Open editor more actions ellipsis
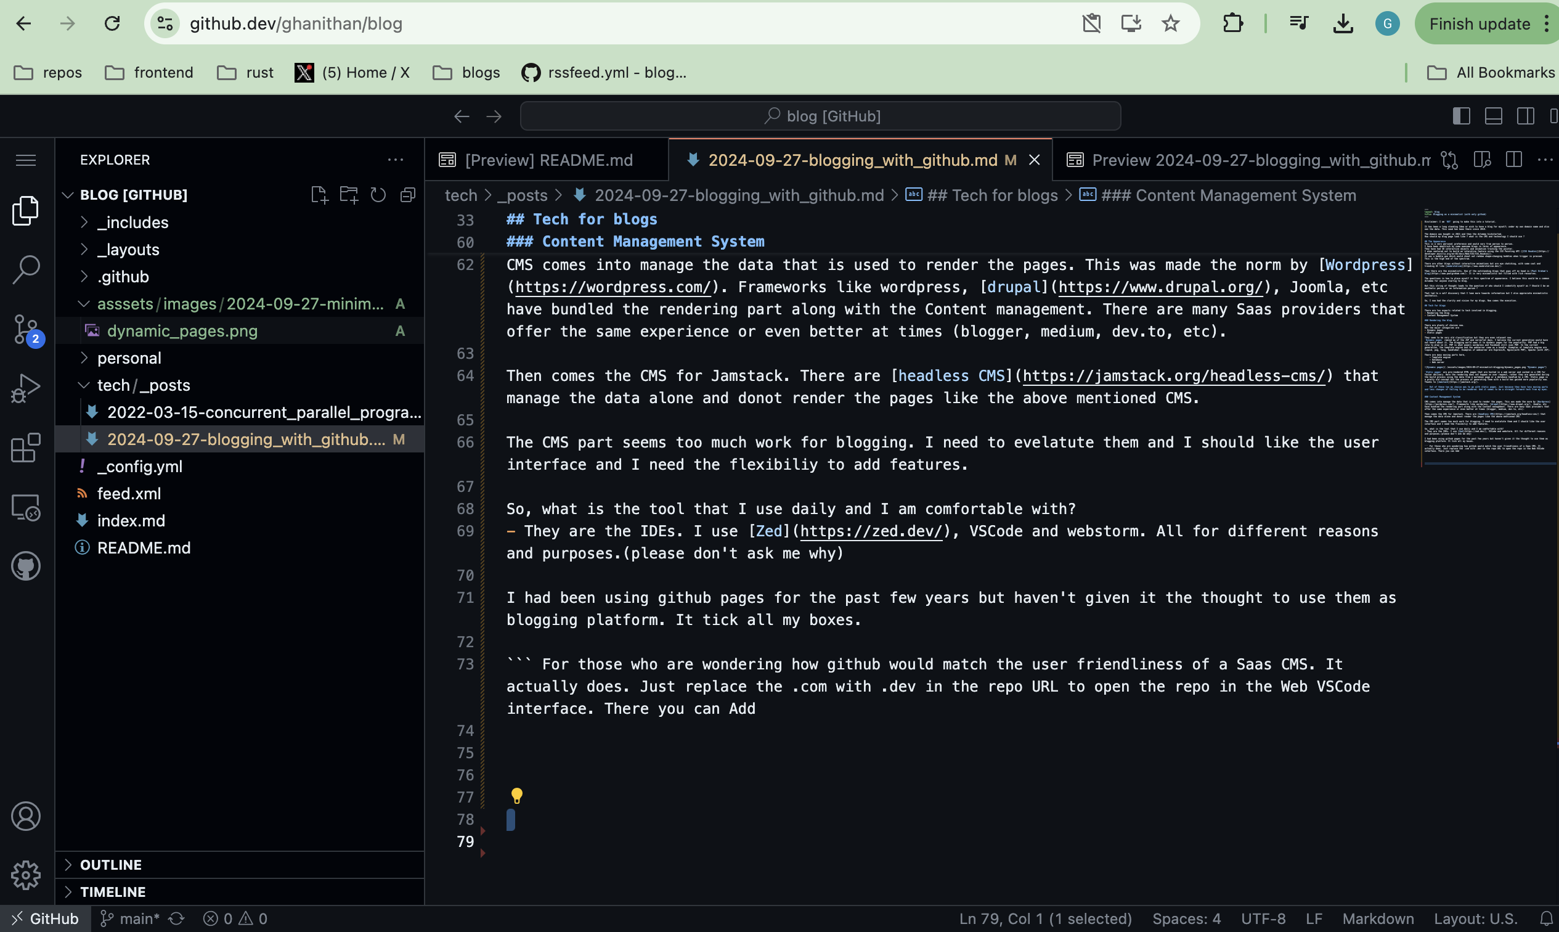This screenshot has width=1559, height=932. tap(1545, 160)
